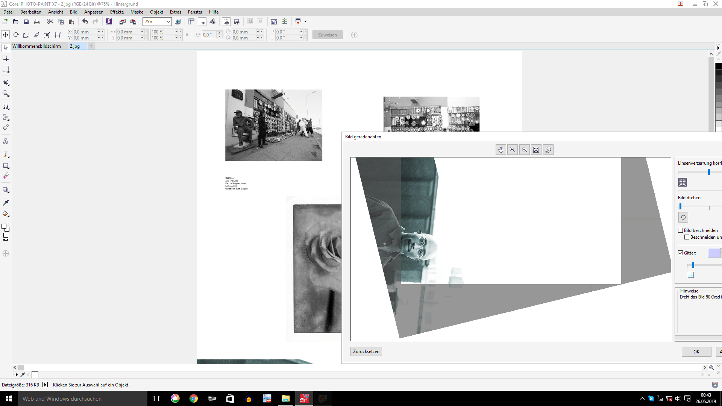722x406 pixels.
Task: Toggle the mask marquee visibility icon
Action: (226, 22)
